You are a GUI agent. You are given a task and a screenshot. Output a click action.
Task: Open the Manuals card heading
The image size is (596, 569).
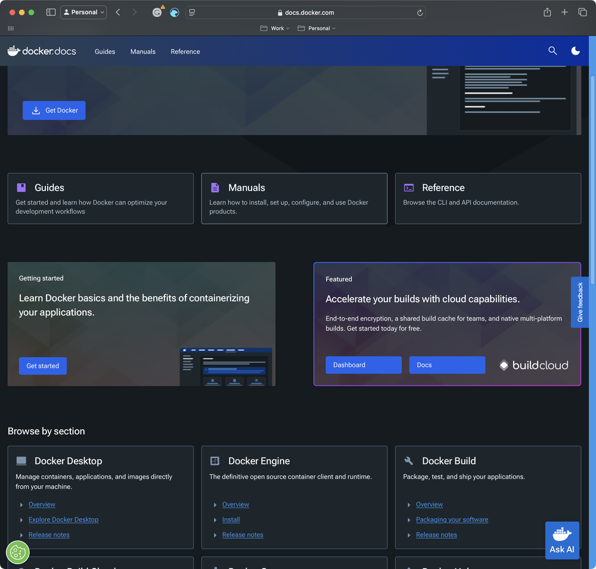tap(247, 188)
